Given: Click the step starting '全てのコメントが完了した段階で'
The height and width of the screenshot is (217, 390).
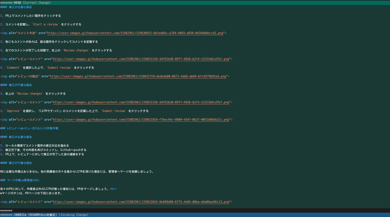Looking at the screenshot, I should pyautogui.click(x=56, y=50).
